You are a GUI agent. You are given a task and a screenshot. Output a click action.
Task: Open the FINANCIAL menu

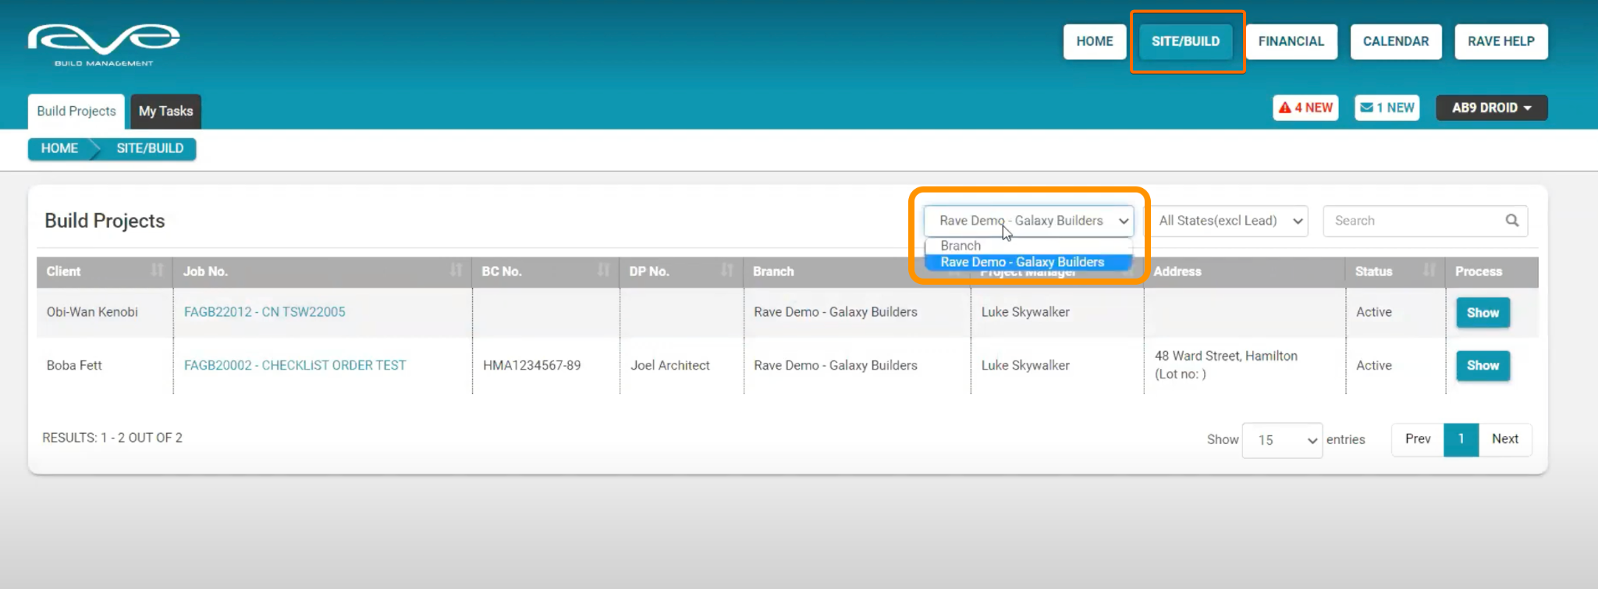[1291, 41]
